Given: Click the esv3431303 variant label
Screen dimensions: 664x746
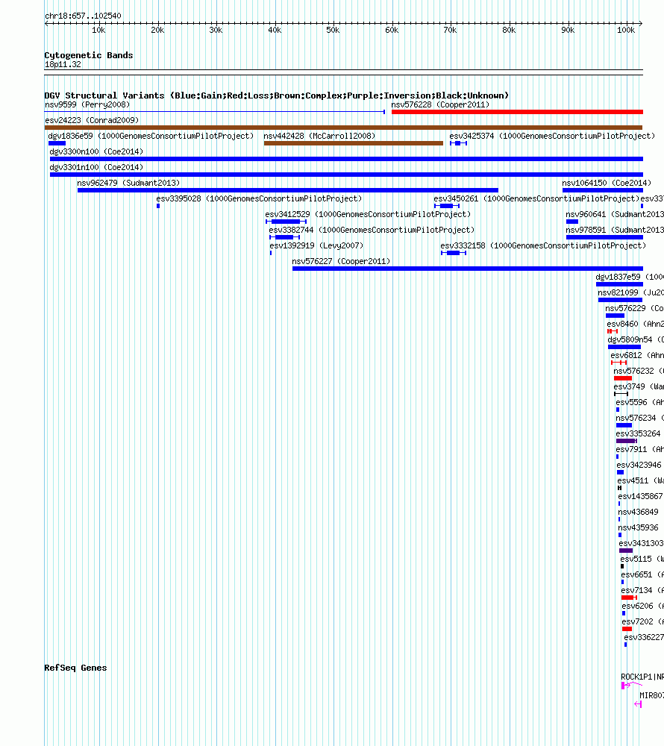Looking at the screenshot, I should [641, 545].
